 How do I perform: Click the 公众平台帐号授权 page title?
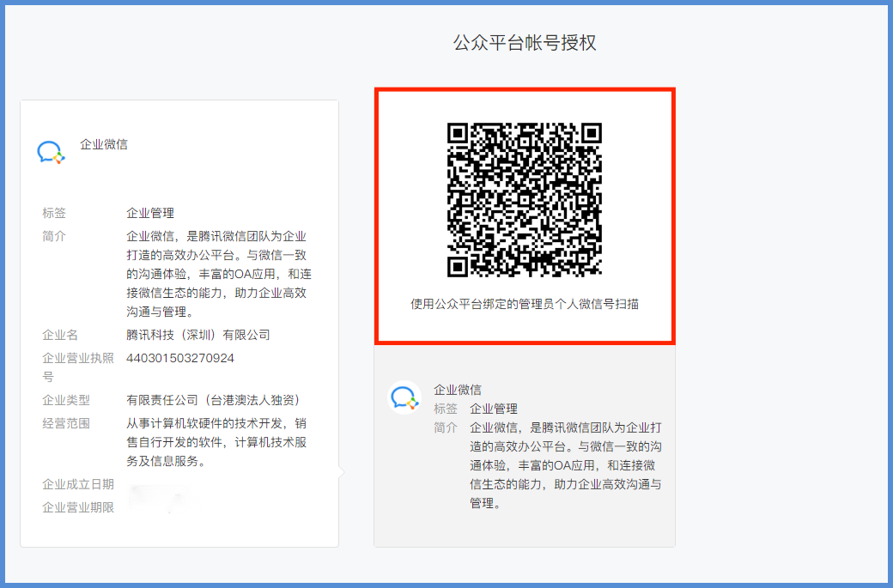[525, 43]
